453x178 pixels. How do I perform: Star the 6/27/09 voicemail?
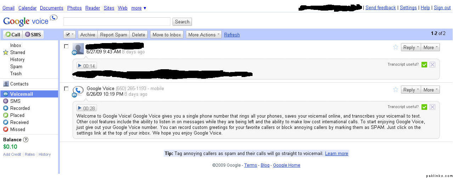point(396,47)
